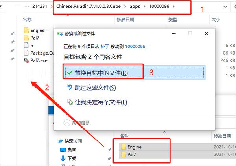Choose 让我决定每个文件(L) option
Screen dimensions: 236x166
click(101, 102)
